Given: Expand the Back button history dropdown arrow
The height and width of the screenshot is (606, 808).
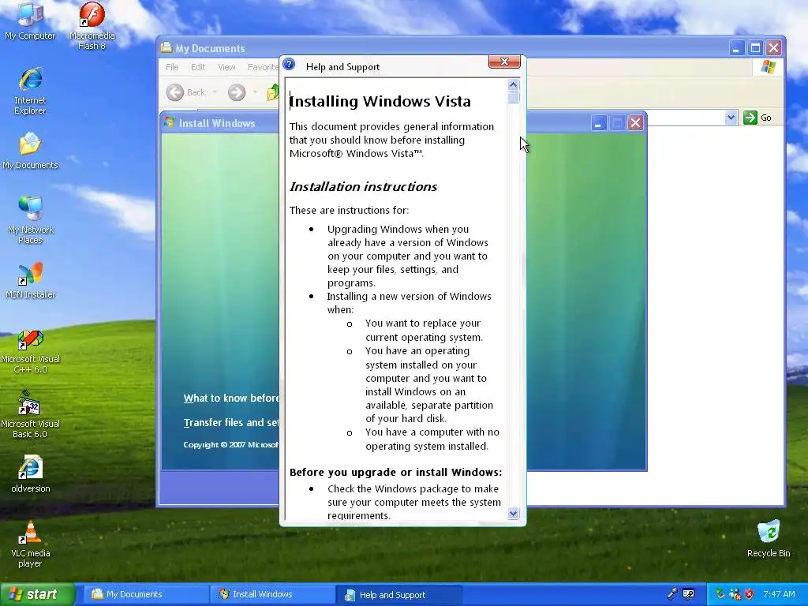Looking at the screenshot, I should tap(215, 92).
